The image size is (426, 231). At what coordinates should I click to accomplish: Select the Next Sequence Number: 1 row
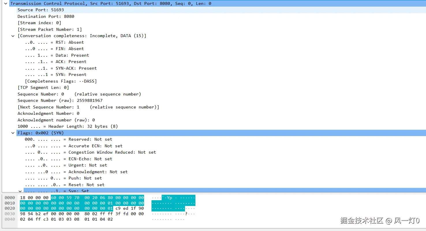click(221, 107)
